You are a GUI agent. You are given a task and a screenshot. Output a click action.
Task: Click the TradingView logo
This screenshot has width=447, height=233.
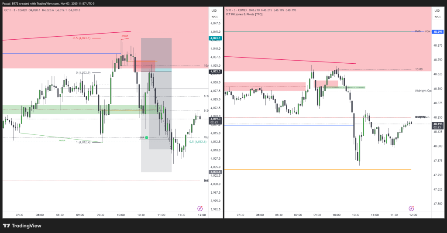(22, 226)
